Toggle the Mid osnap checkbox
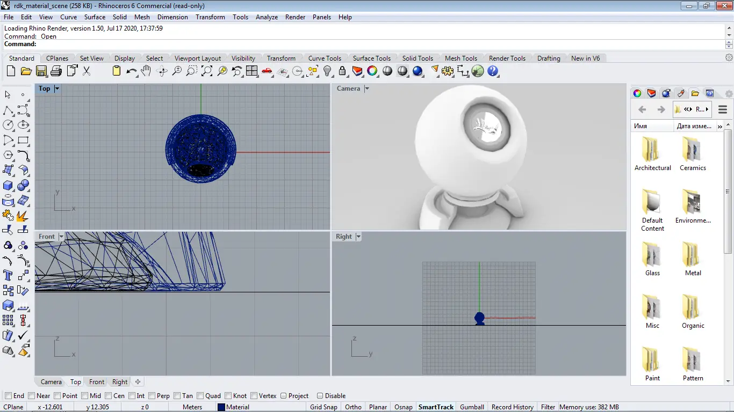Screen dimensions: 734x412 click(x=85, y=396)
